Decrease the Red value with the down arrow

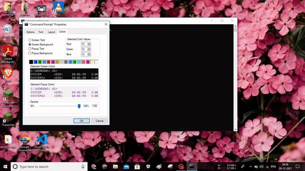[x=89, y=45]
